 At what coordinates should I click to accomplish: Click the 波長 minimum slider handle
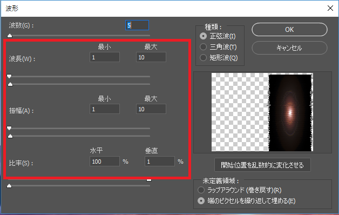click(9, 76)
